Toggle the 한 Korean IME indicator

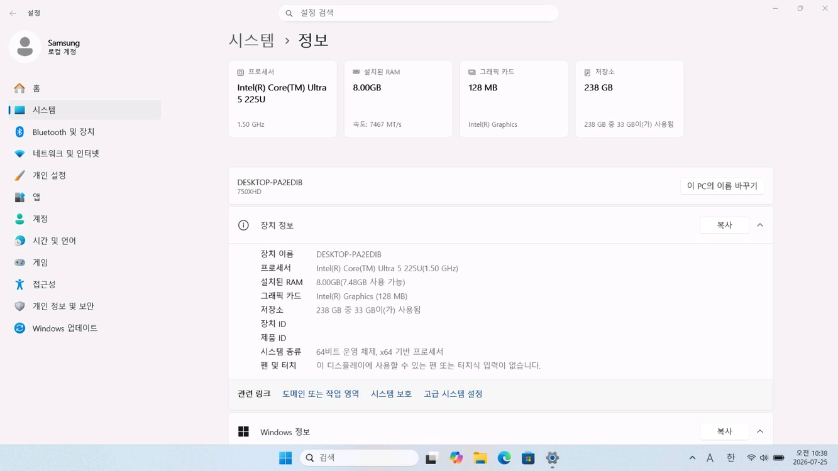(730, 458)
